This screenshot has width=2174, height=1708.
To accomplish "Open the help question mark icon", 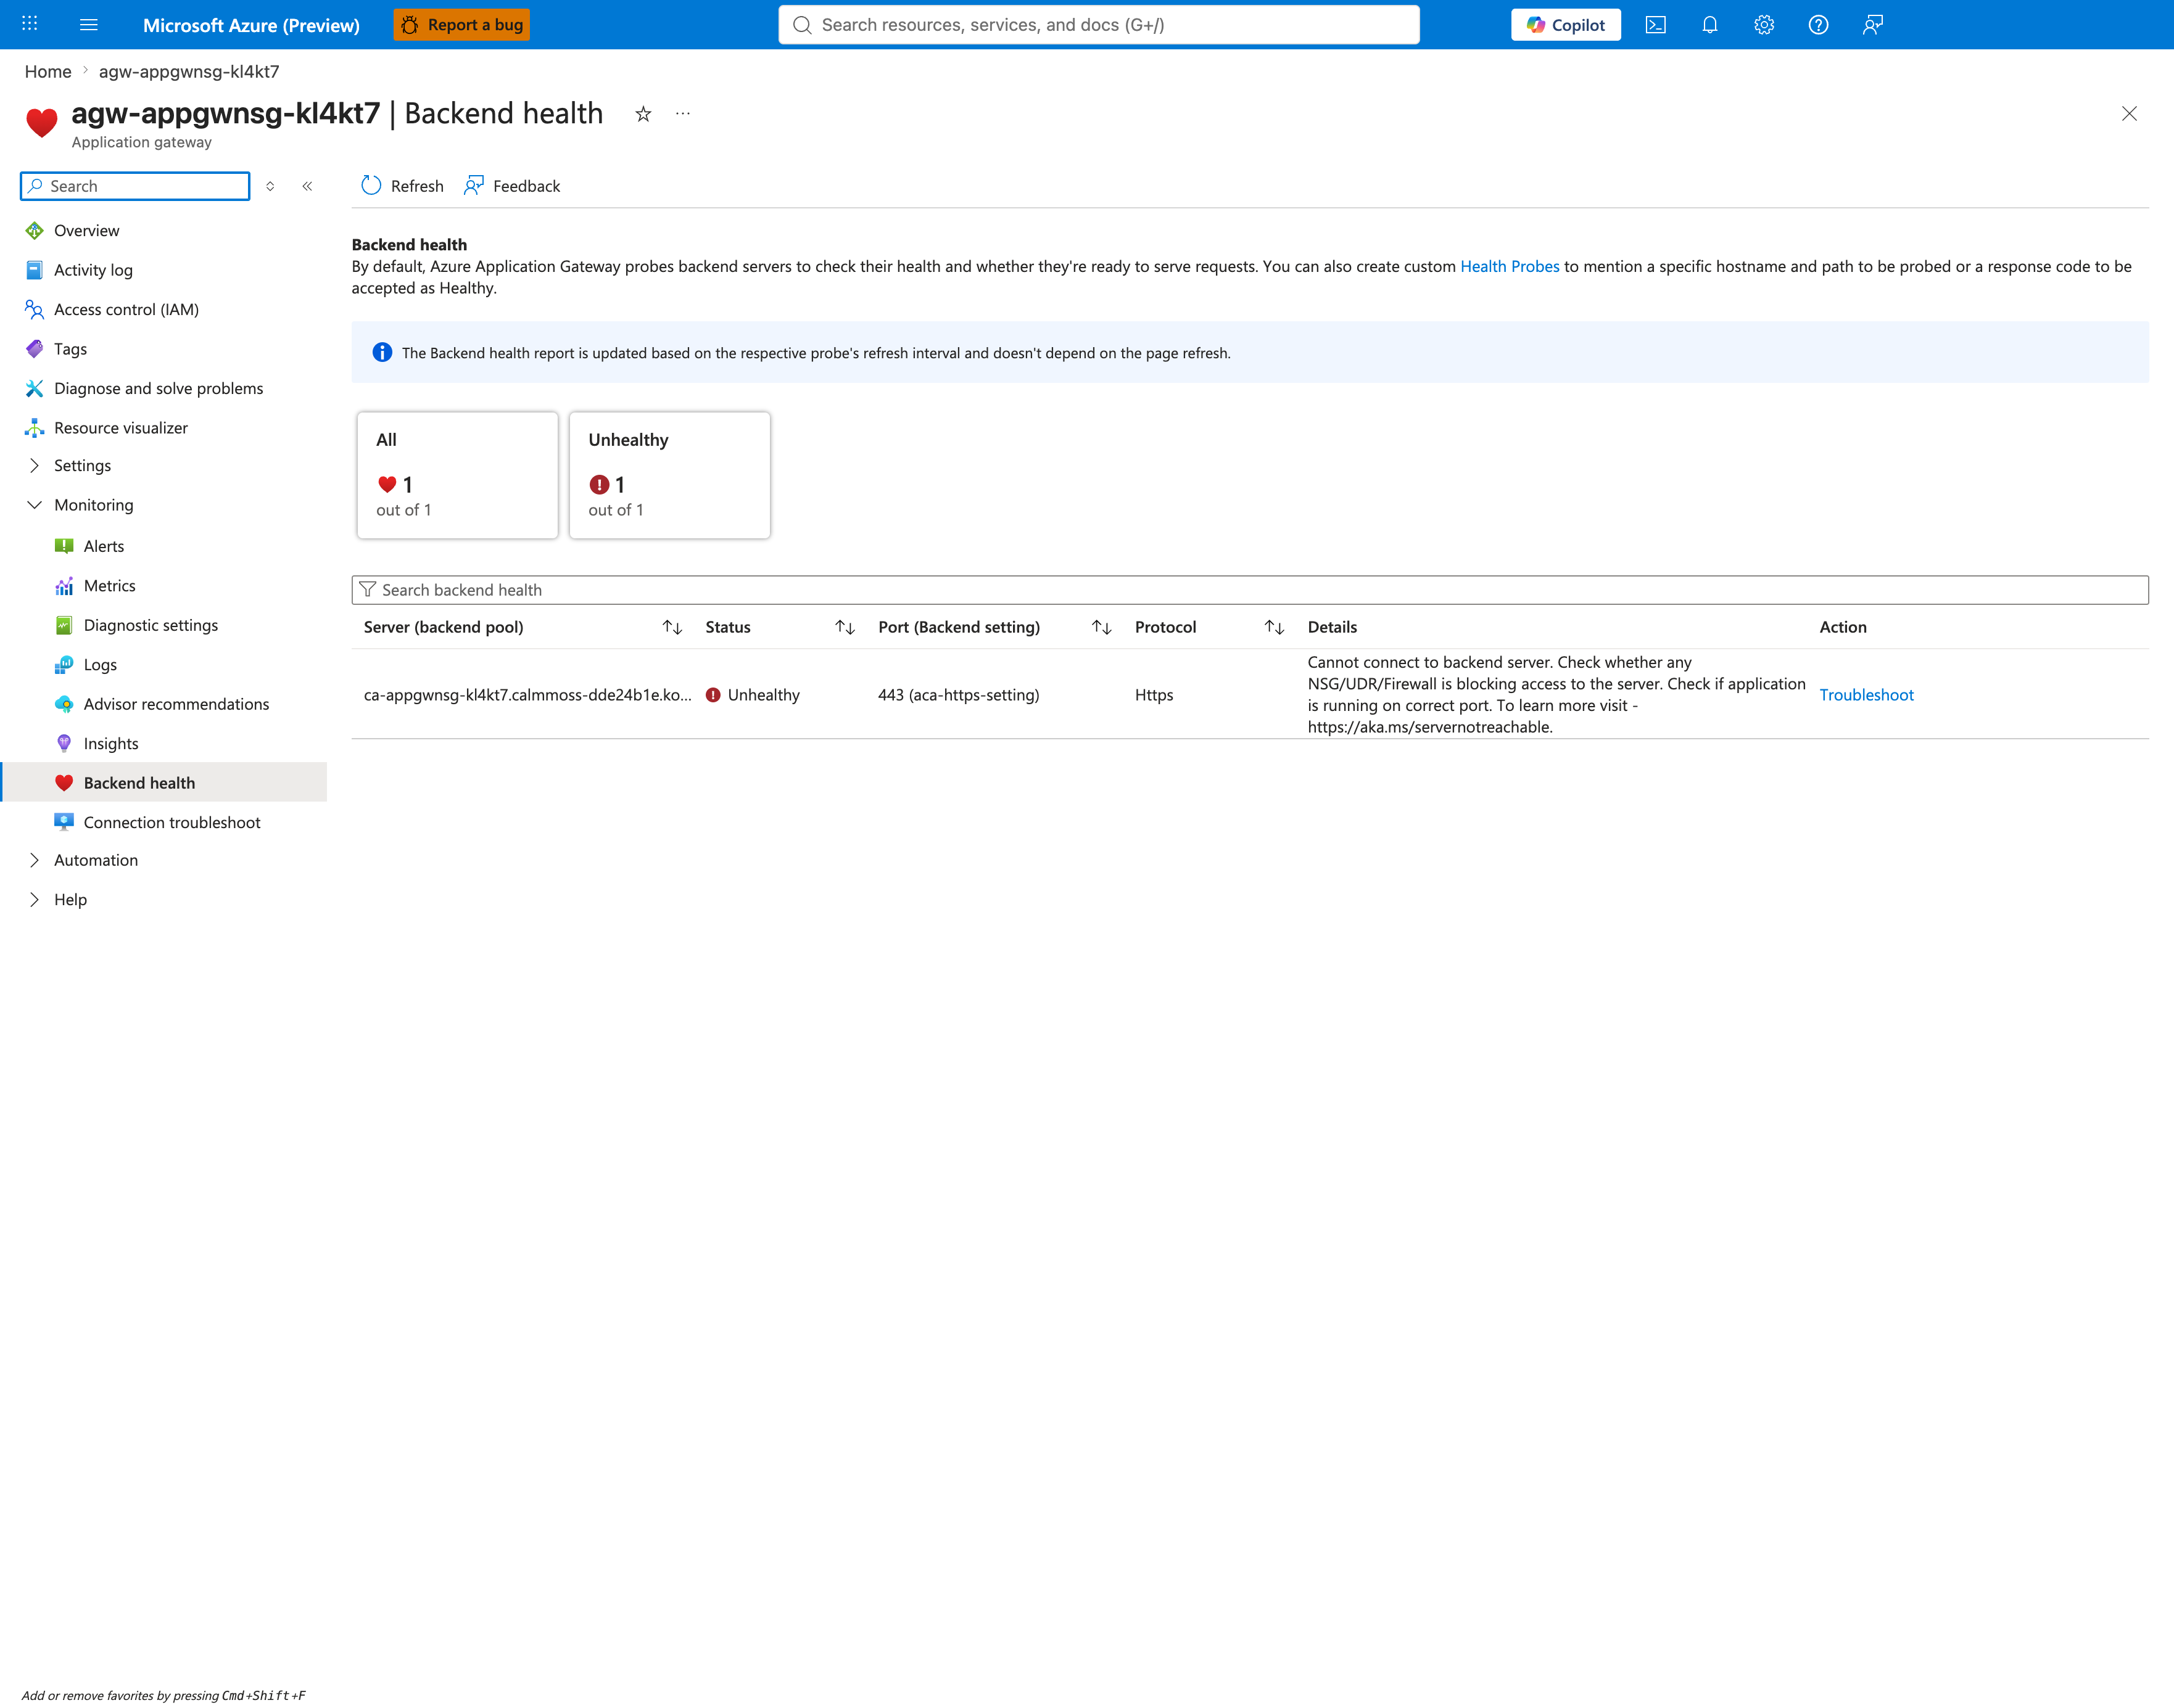I will 1818,24.
